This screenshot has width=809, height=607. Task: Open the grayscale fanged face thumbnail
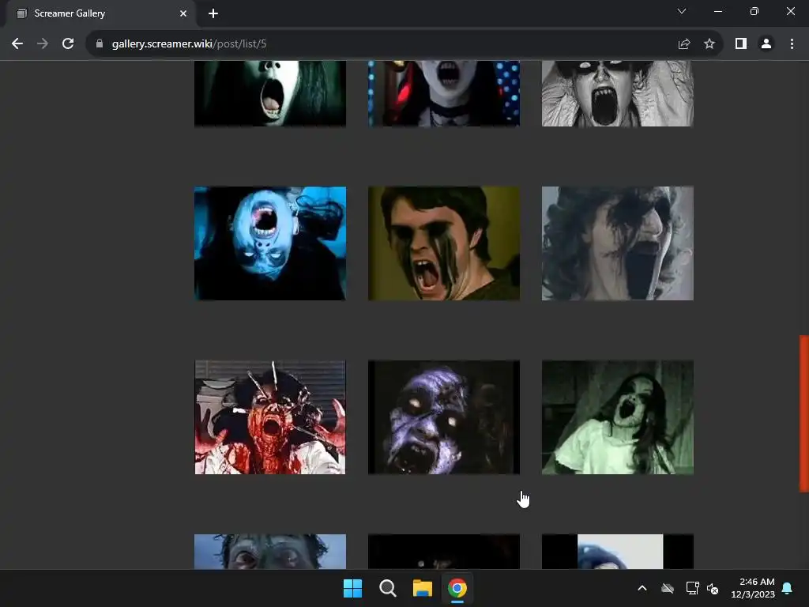[x=618, y=93]
